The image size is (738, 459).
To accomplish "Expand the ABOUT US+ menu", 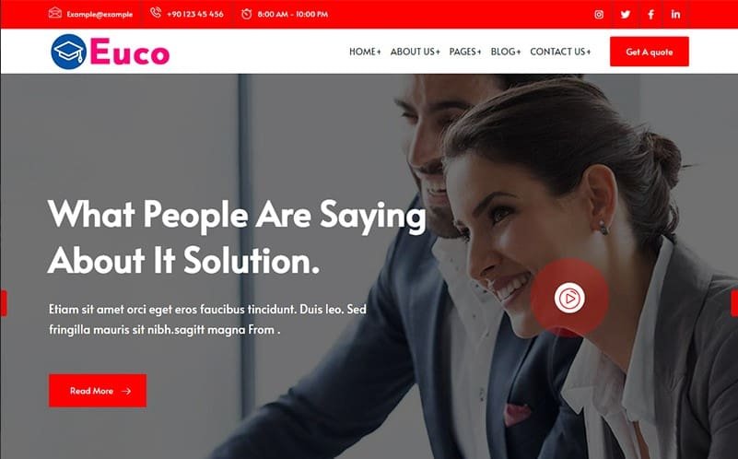I will 416,52.
